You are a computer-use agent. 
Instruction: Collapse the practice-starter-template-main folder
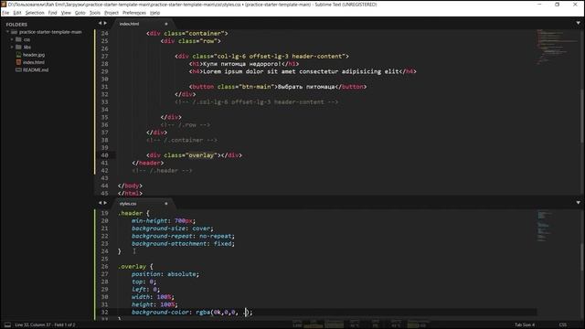[x=7, y=32]
